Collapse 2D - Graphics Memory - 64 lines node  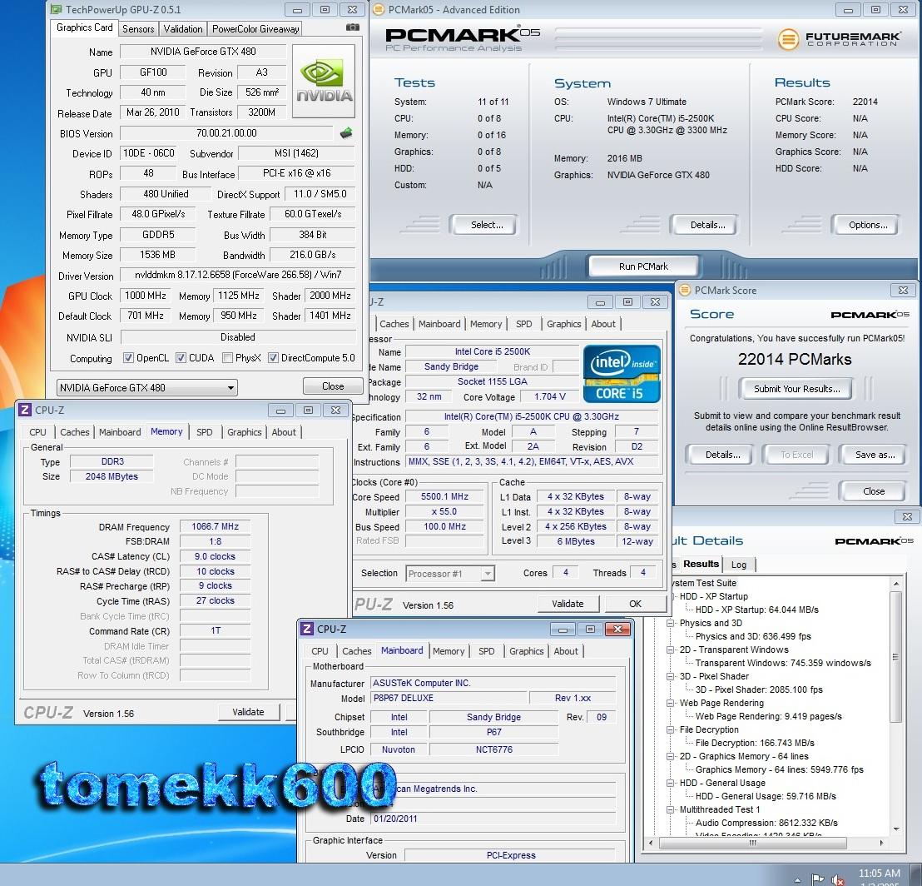670,756
